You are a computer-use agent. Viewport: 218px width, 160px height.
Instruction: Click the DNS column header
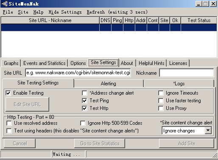[x=105, y=20]
